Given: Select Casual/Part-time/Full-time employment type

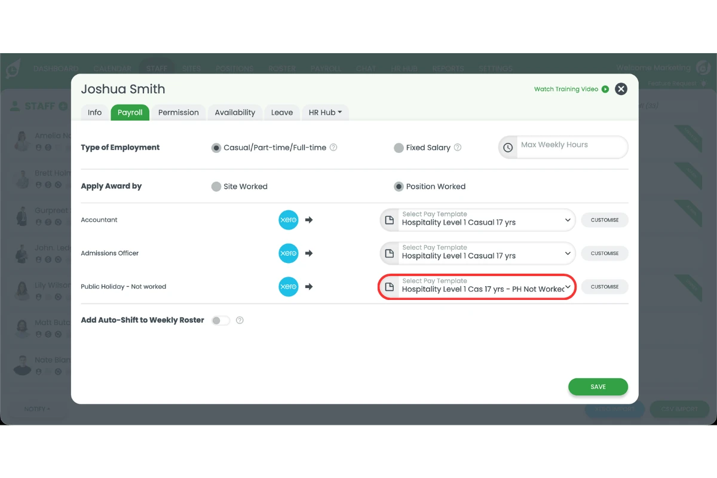Looking at the screenshot, I should click(216, 148).
